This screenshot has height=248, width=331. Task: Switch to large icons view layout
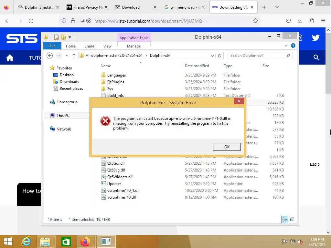coord(292,219)
